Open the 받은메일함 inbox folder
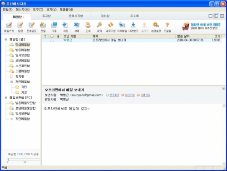Image resolution: width=227 pixels, height=171 pixels. (x=23, y=50)
